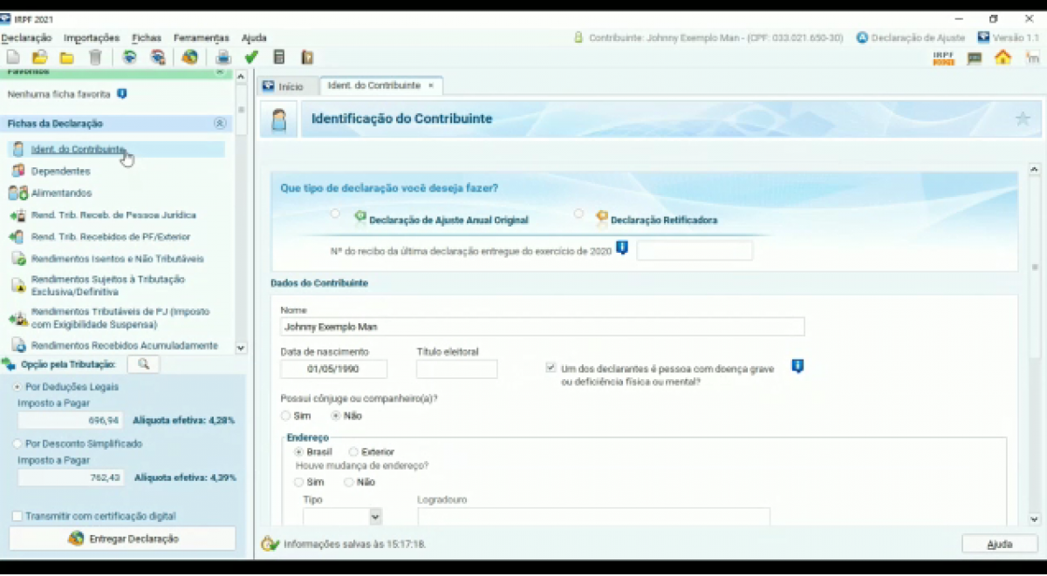Click the Ajuda button at bottom right
This screenshot has height=576, width=1047.
999,544
